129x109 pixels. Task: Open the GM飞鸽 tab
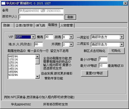tap(40, 25)
